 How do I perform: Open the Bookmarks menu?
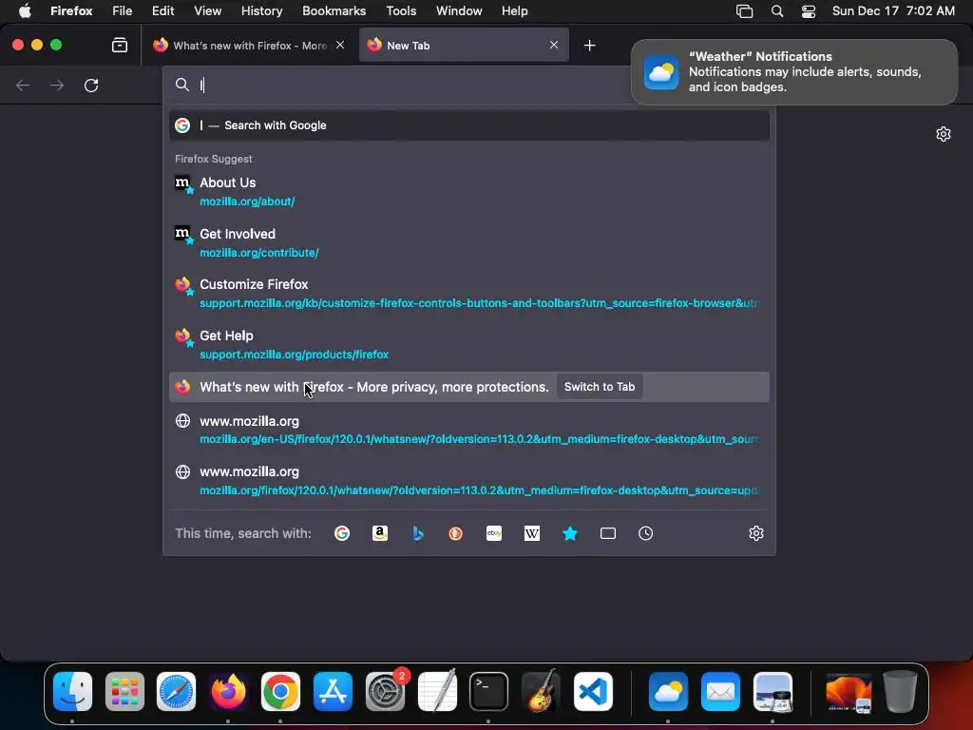click(334, 11)
